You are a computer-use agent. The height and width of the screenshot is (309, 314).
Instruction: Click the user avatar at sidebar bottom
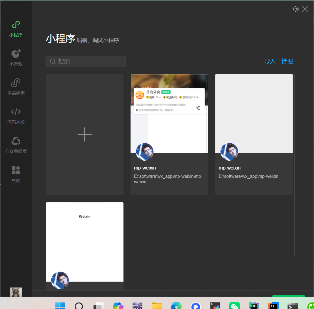[x=16, y=292]
